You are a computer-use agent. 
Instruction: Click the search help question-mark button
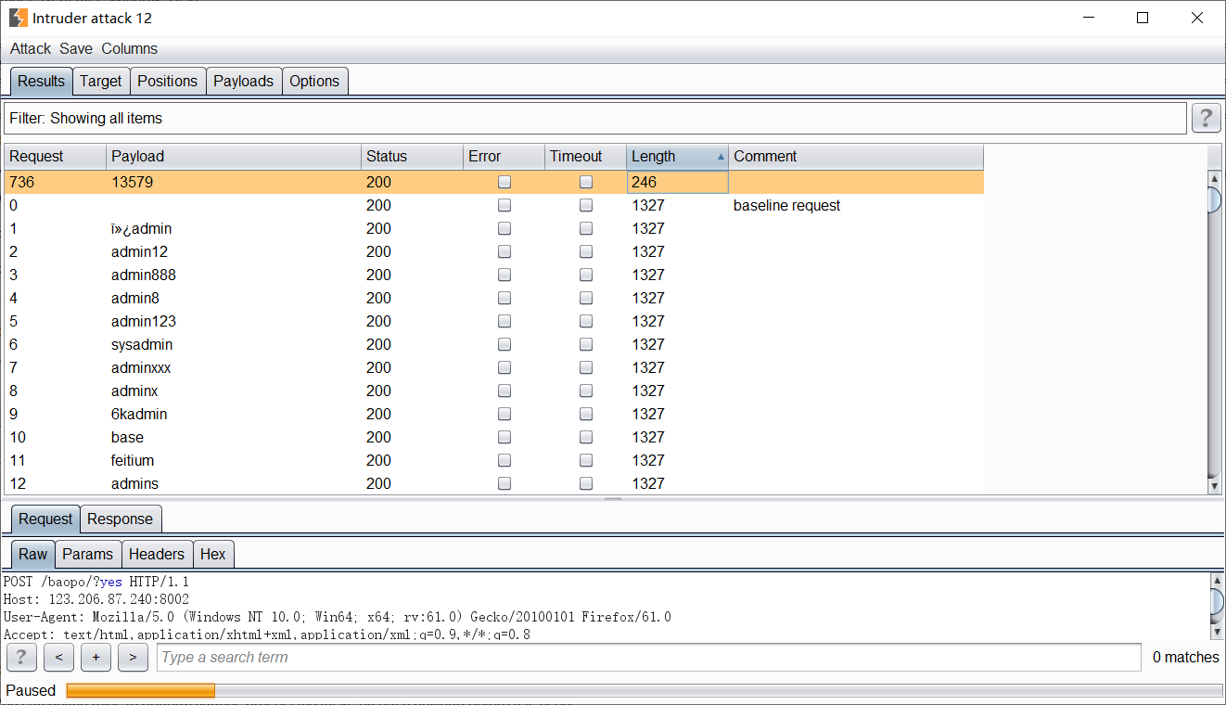click(20, 657)
